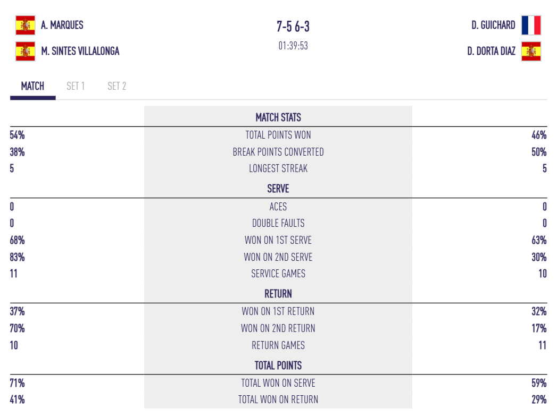Click the TOTAL POINTS section header

[x=278, y=365]
